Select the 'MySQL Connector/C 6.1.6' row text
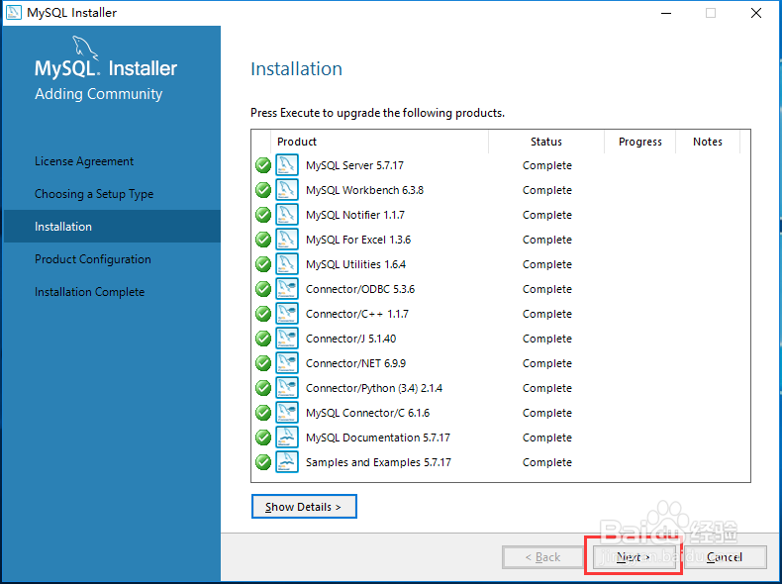Image resolution: width=782 pixels, height=584 pixels. click(x=367, y=413)
